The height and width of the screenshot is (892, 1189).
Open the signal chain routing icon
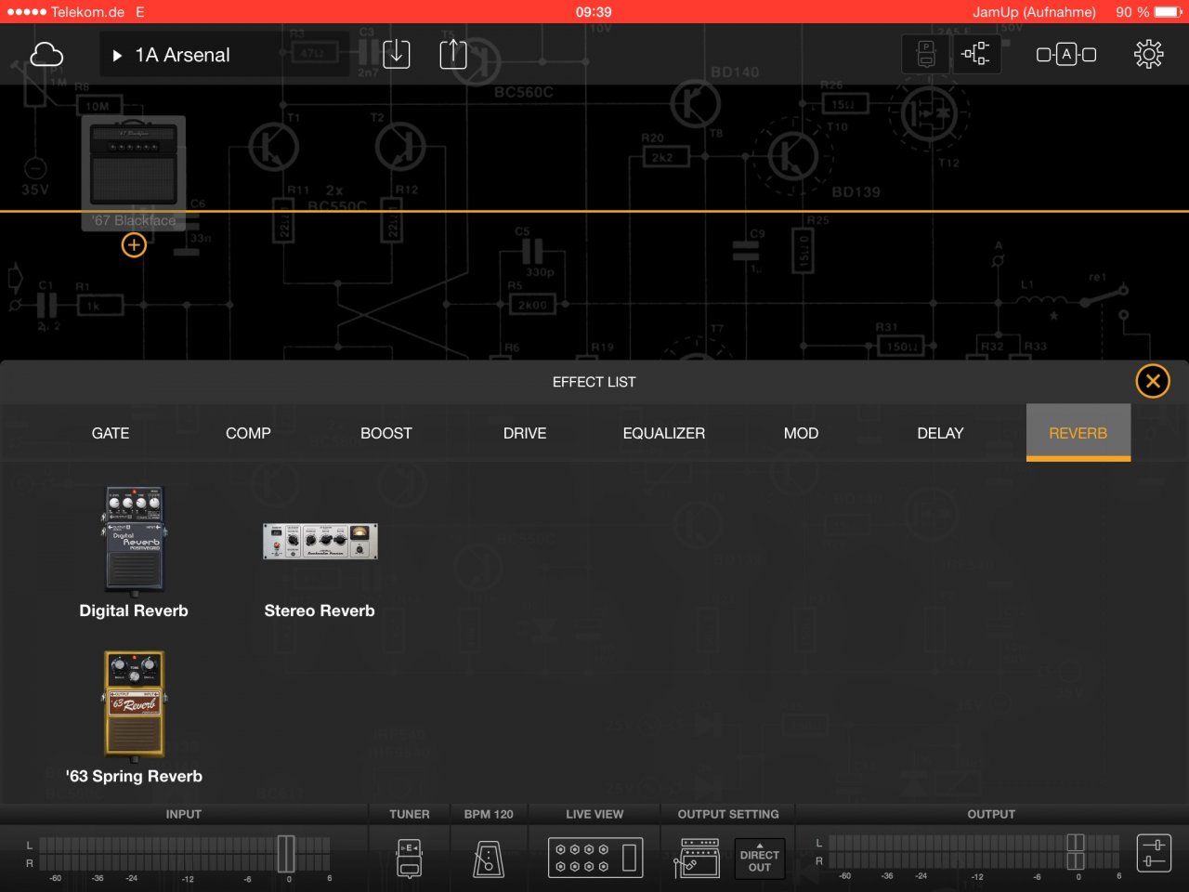click(x=975, y=55)
